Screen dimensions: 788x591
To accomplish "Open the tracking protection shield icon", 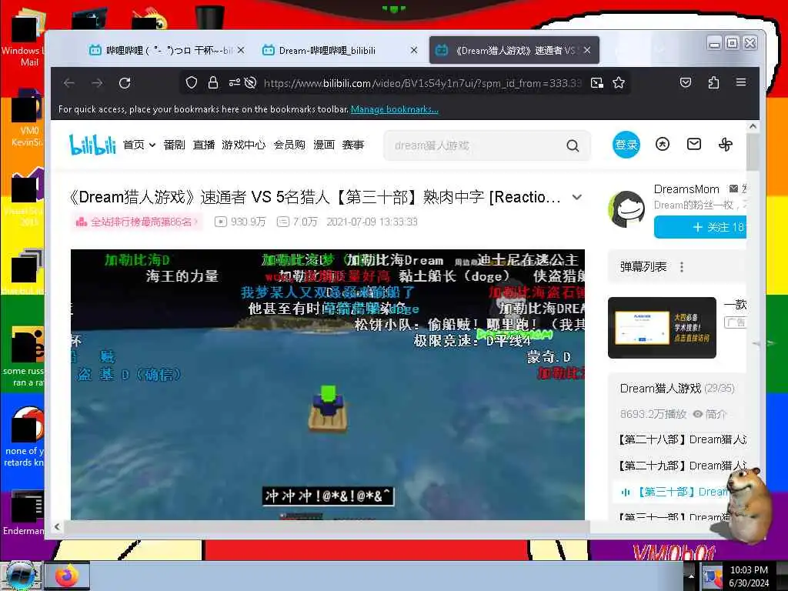I will tap(192, 83).
